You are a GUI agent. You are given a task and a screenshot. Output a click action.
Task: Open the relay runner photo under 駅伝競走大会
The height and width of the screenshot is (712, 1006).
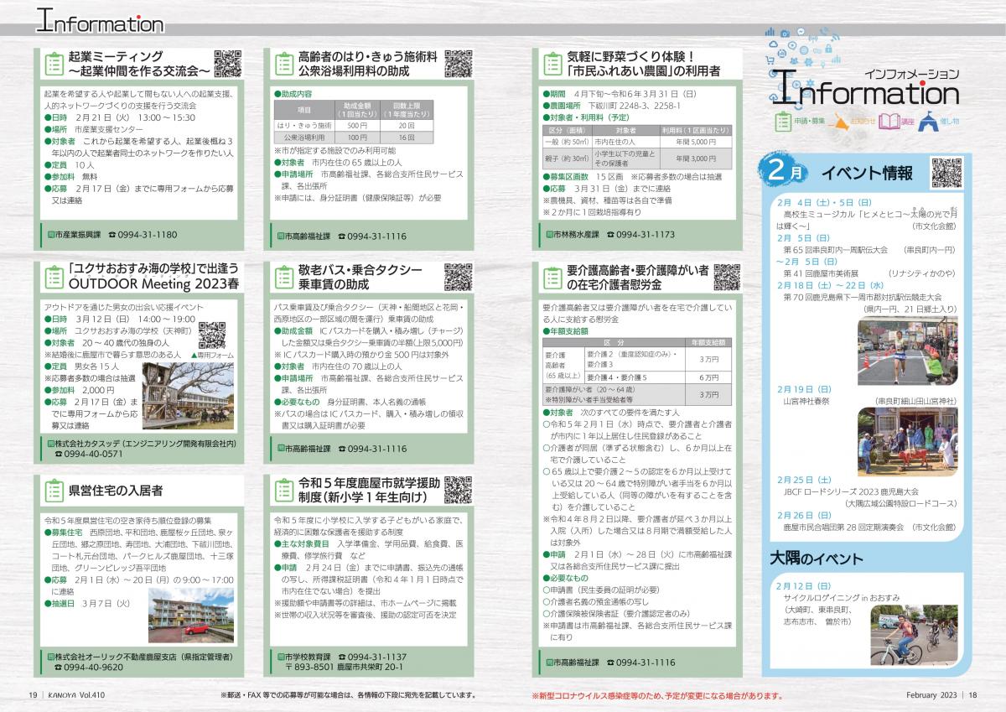coord(907,349)
